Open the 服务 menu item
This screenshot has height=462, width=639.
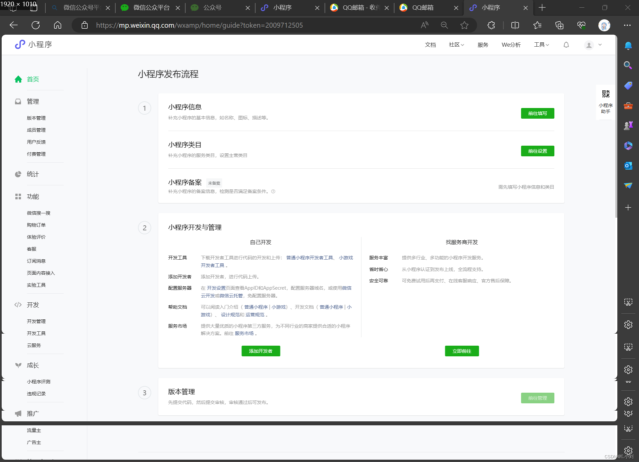click(483, 45)
